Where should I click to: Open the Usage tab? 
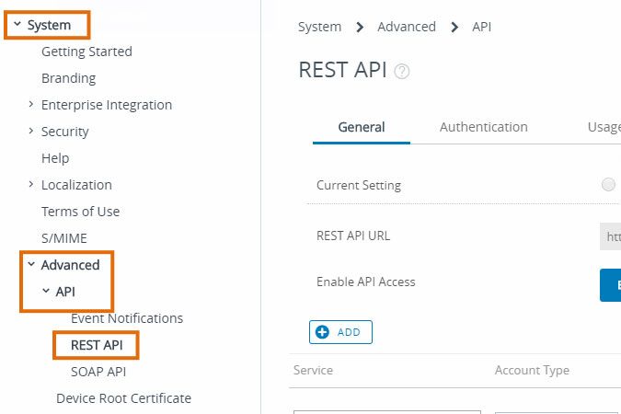tap(604, 127)
